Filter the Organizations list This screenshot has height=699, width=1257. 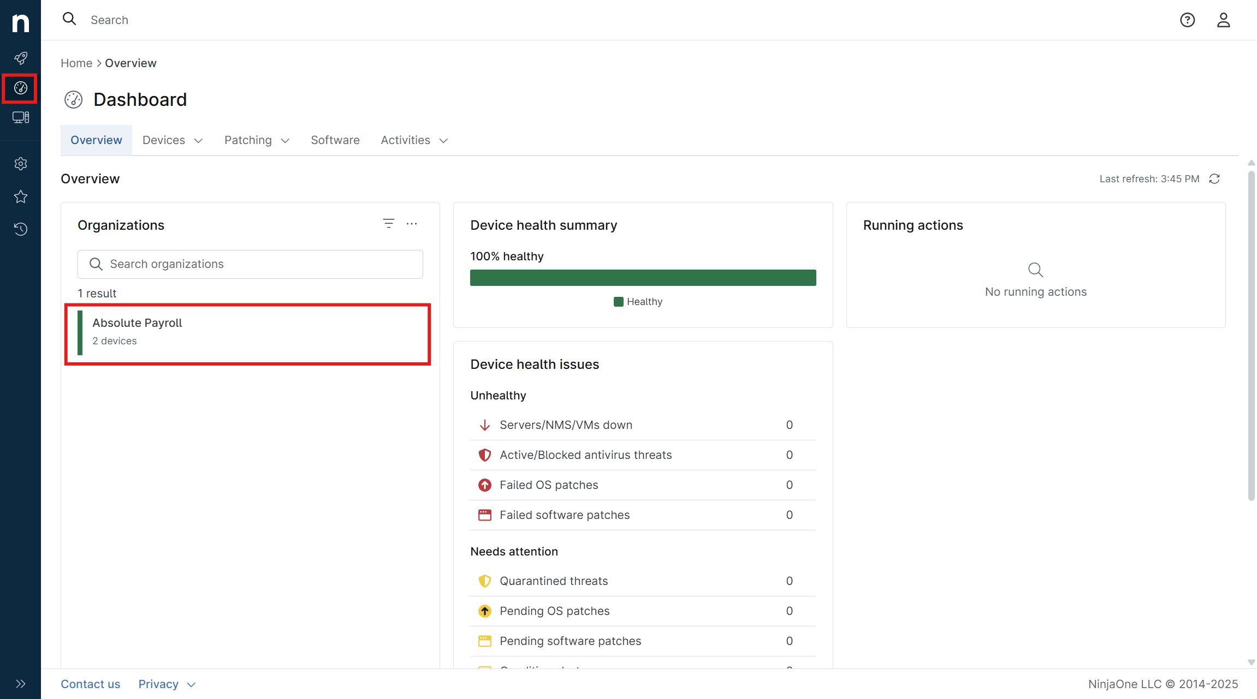pos(388,224)
